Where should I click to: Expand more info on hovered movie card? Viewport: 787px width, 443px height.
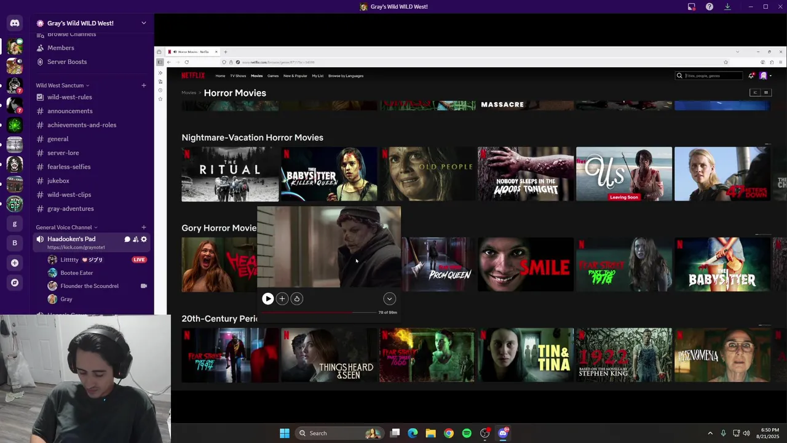click(389, 299)
